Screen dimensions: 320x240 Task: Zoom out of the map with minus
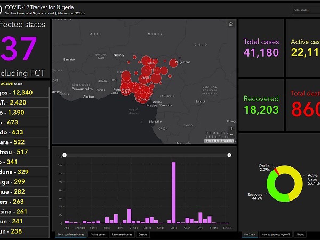click(231, 135)
